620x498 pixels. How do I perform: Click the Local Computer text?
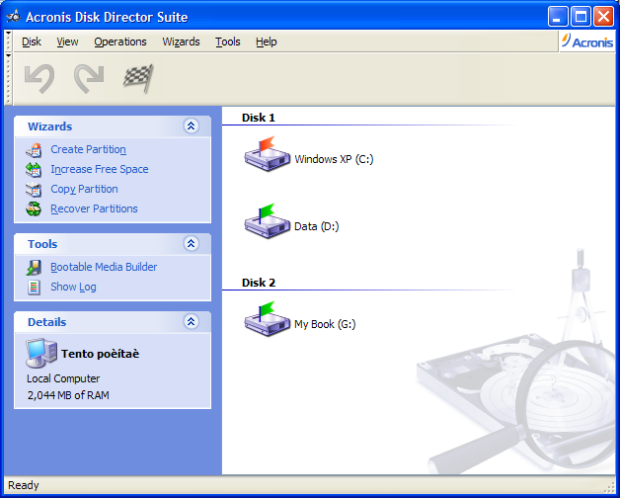63,378
